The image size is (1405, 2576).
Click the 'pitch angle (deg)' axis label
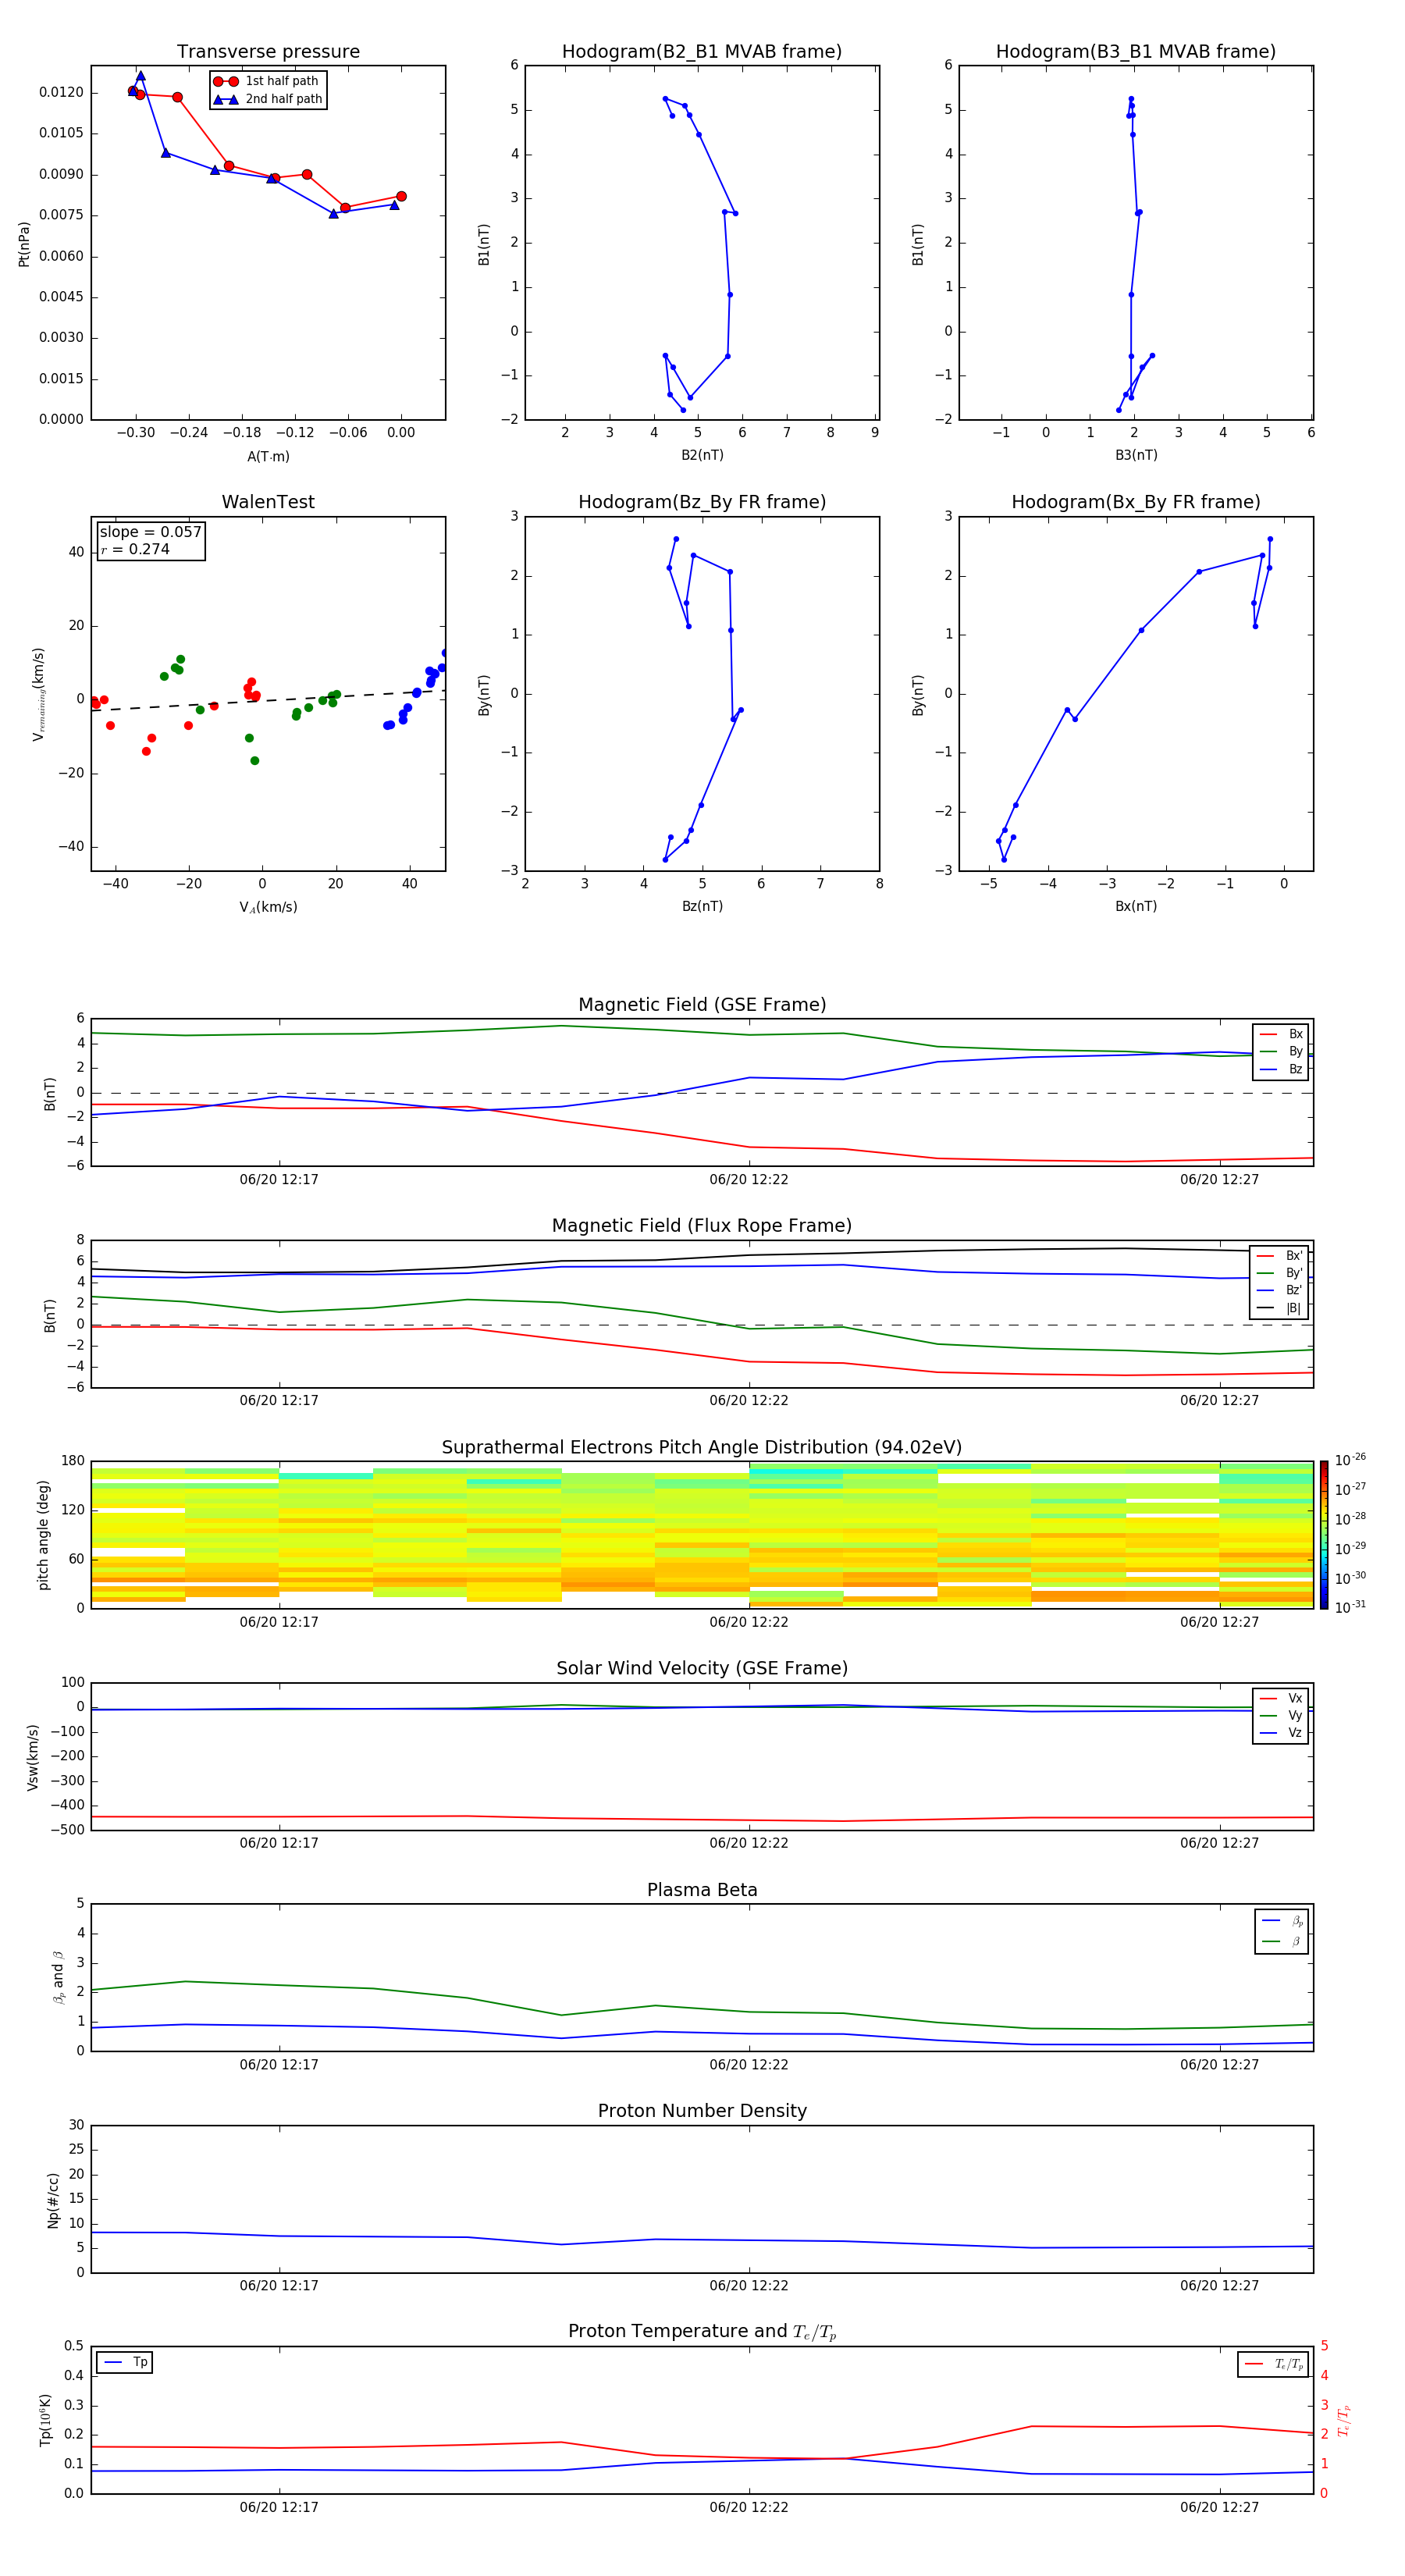(x=43, y=1534)
